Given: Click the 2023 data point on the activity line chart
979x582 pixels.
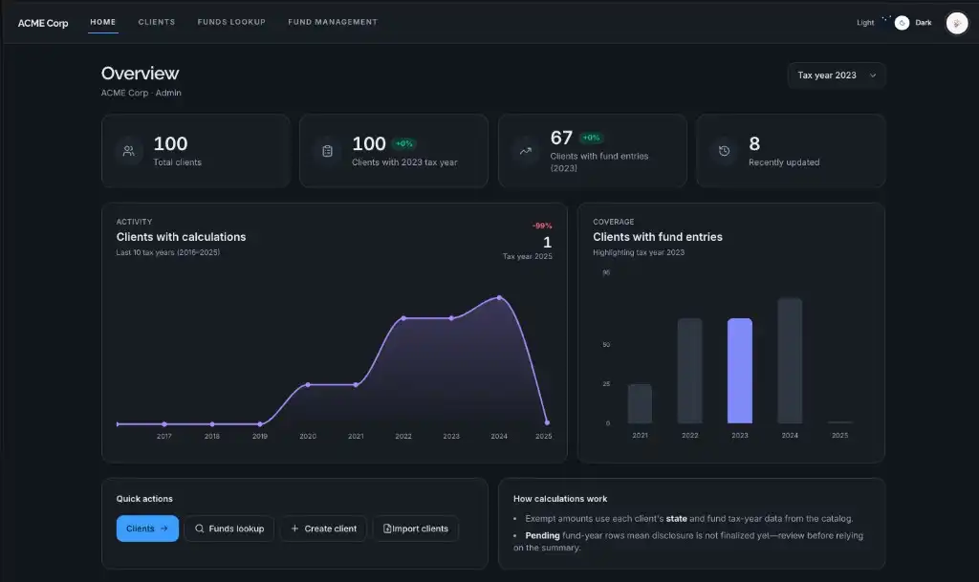Looking at the screenshot, I should [x=451, y=318].
